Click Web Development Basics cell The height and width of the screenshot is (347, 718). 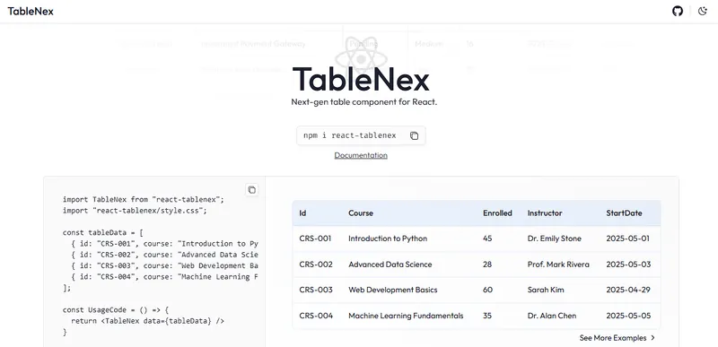point(393,290)
